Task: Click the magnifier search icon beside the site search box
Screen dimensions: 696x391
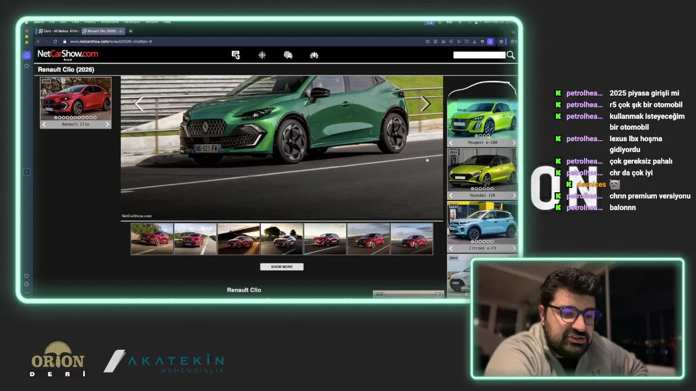Action: point(511,55)
